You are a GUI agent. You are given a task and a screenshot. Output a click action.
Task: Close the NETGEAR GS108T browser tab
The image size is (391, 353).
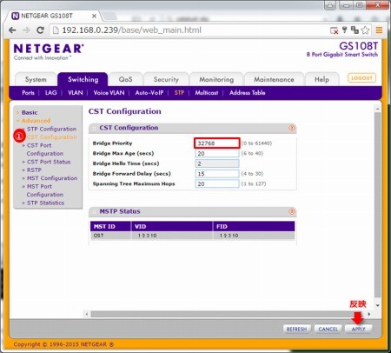94,16
